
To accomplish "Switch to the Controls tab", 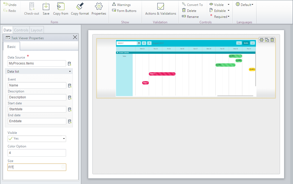I will pos(21,30).
